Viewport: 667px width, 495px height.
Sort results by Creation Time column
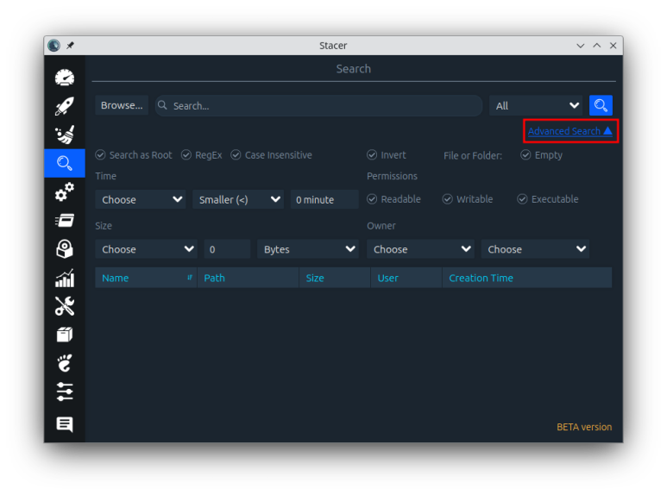pos(527,278)
